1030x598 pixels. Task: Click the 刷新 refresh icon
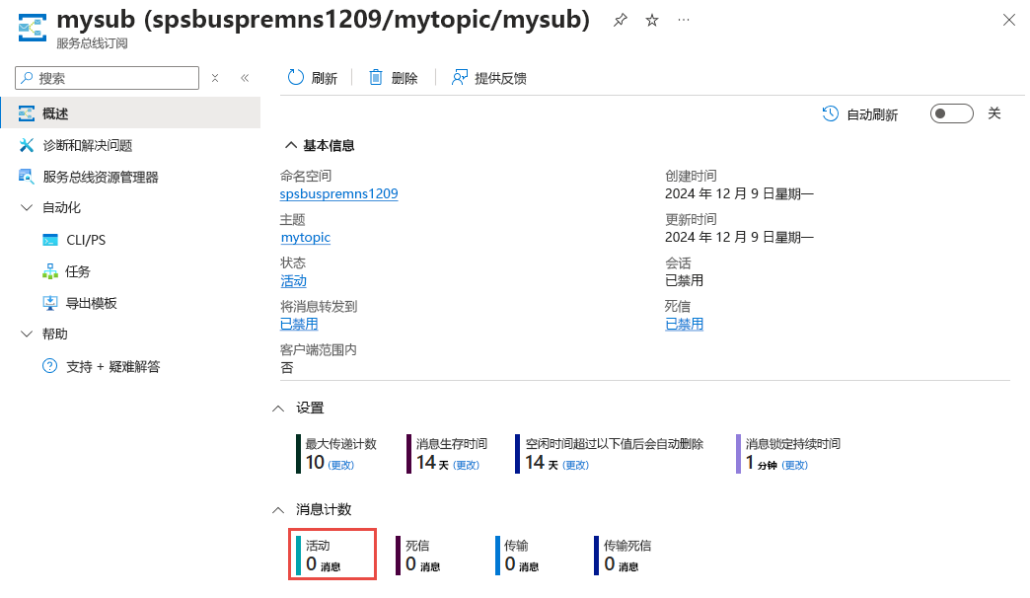click(296, 78)
